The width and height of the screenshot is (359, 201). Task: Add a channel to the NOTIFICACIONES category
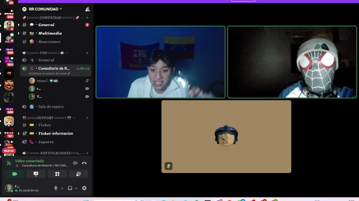(x=87, y=153)
